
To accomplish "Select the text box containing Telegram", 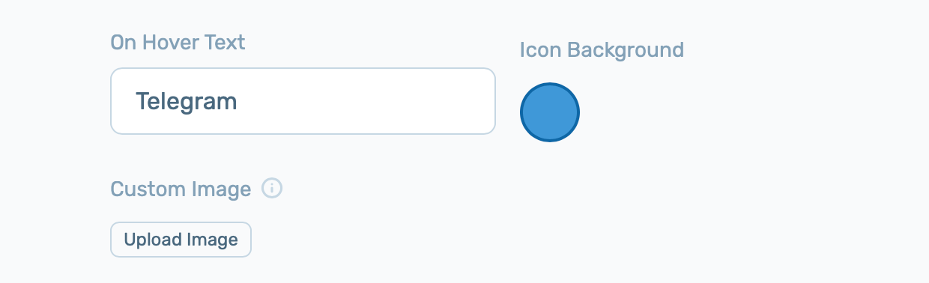I will click(303, 101).
